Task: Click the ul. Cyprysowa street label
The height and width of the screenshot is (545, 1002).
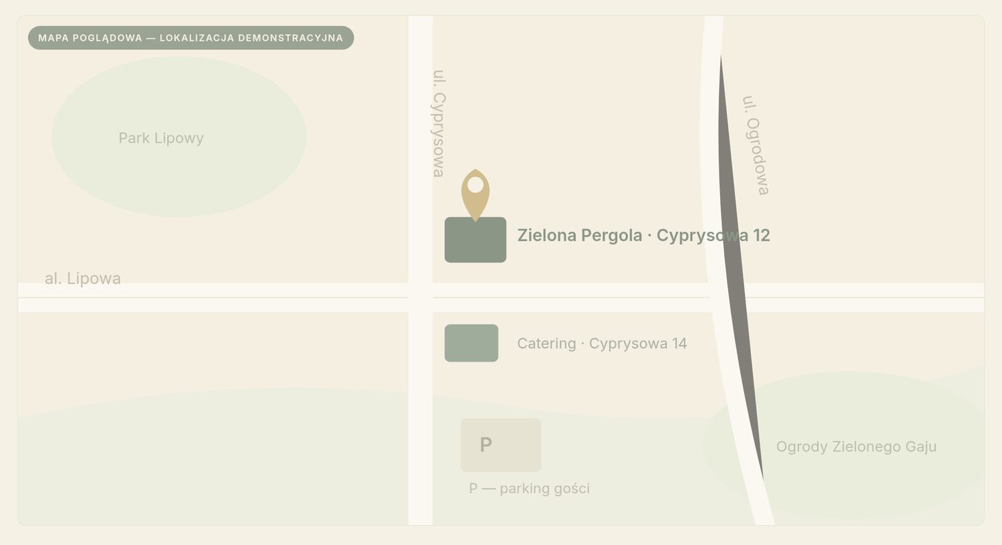Action: click(438, 124)
